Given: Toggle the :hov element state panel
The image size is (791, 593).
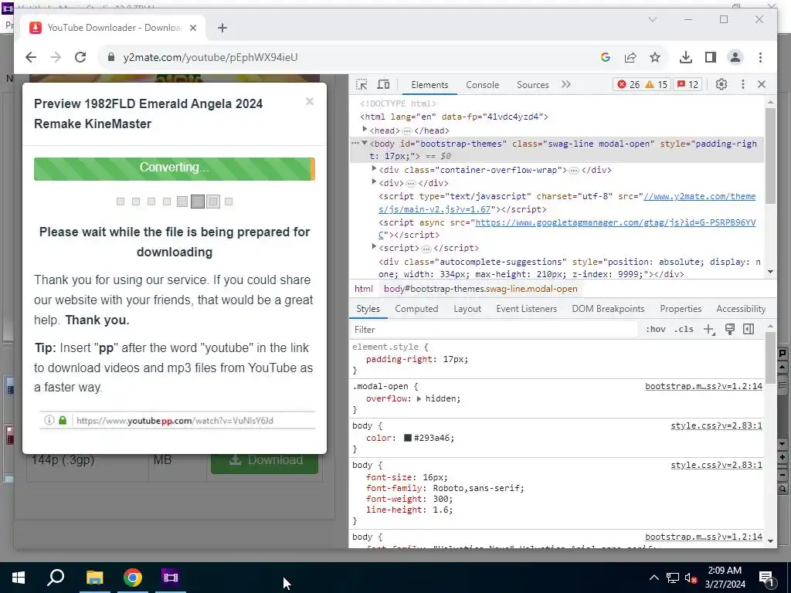Looking at the screenshot, I should tap(655, 329).
